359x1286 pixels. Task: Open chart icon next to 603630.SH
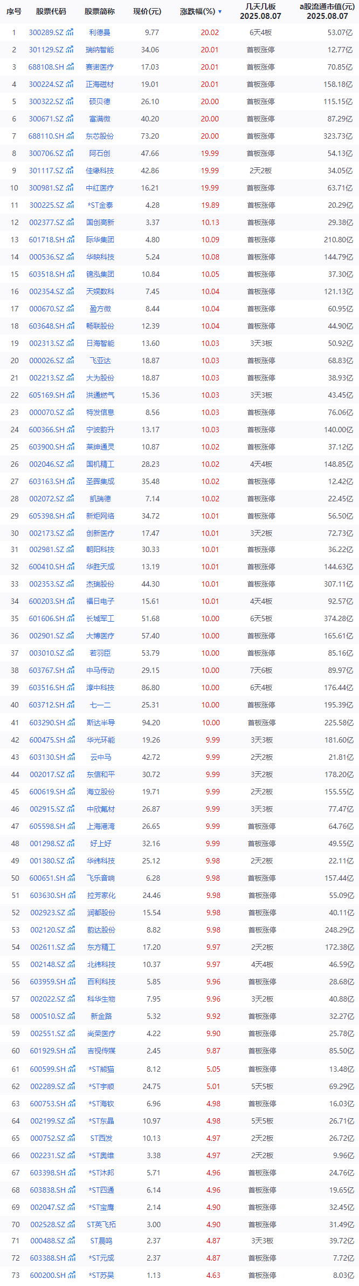(x=71, y=895)
